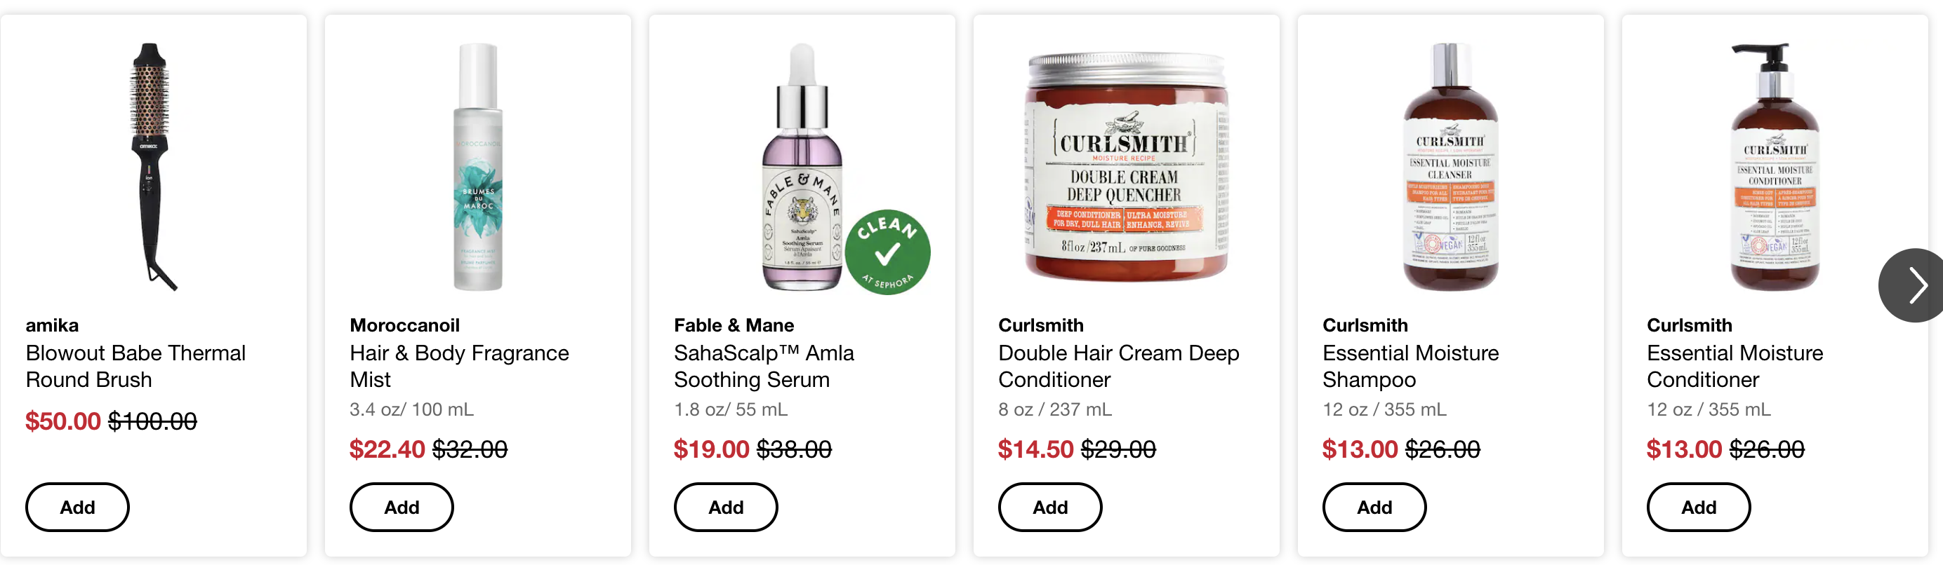Open the Moroccanoil fragrance mist image
The width and height of the screenshot is (1943, 565).
pyautogui.click(x=477, y=167)
